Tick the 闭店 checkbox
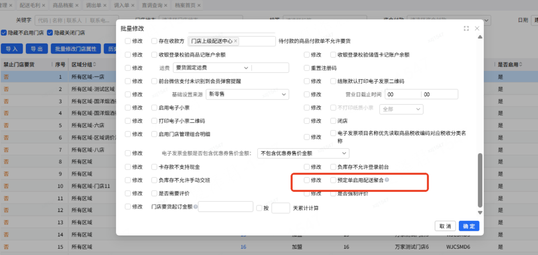Screen dimensions: 538x255 333,121
